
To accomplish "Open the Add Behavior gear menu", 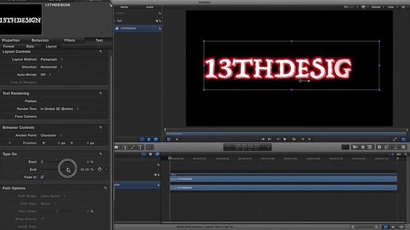I will (x=379, y=147).
